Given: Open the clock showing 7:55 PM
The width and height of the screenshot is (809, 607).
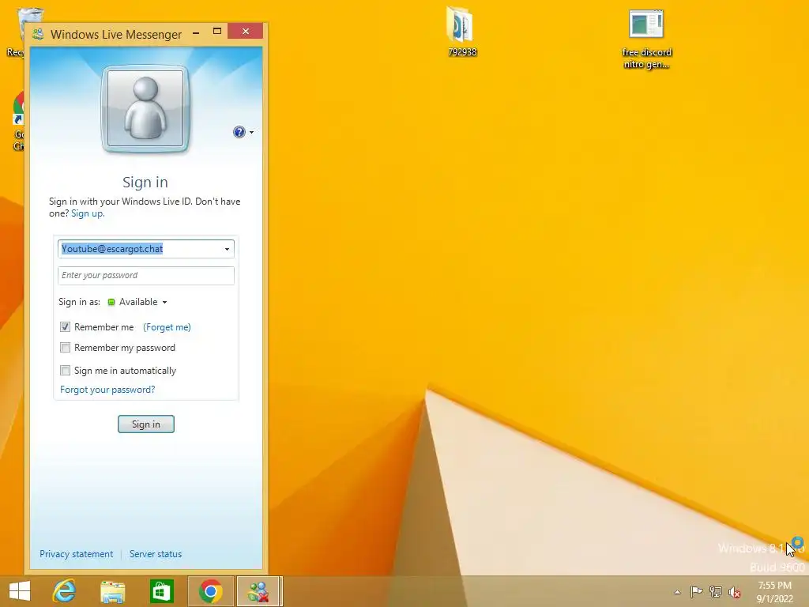Looking at the screenshot, I should click(x=774, y=592).
